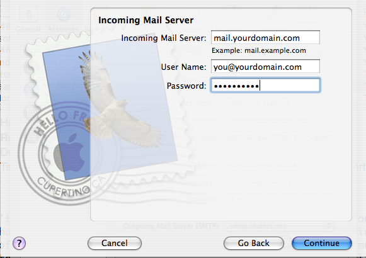Focus the User Name field
Viewport: 366px width, 258px height.
[x=265, y=67]
